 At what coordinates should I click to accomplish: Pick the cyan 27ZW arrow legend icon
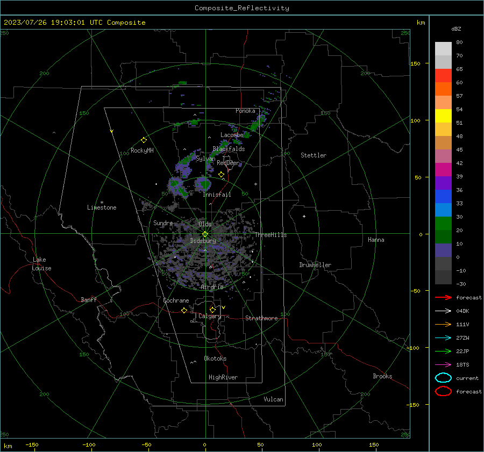click(x=443, y=338)
